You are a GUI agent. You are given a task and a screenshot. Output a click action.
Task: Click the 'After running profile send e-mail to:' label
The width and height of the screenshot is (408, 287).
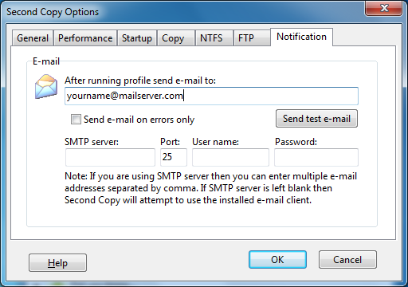[140, 81]
